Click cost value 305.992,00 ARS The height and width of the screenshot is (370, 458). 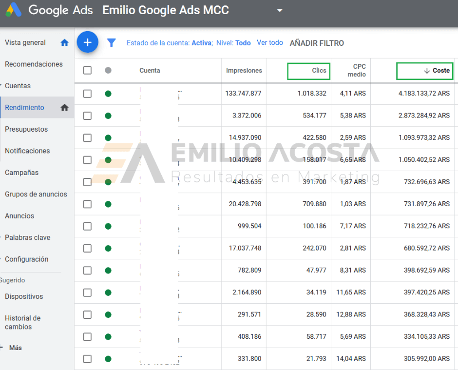(x=427, y=359)
